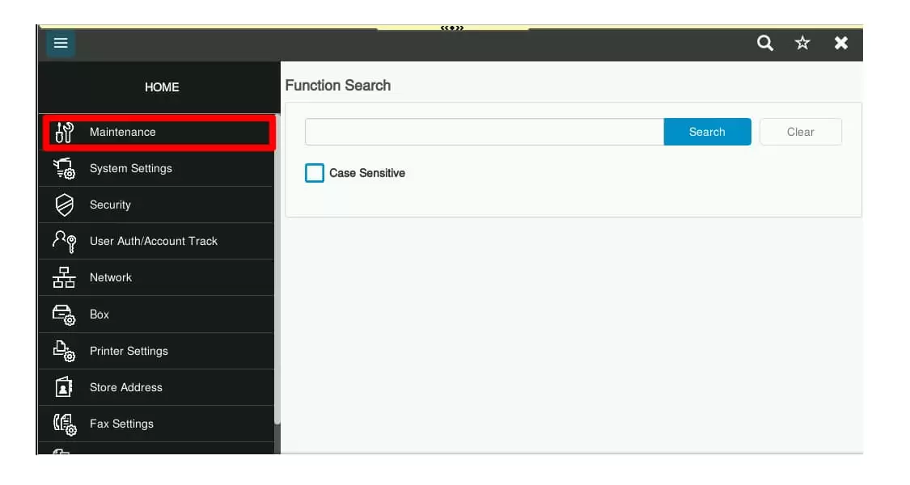Image resolution: width=910 pixels, height=485 pixels.
Task: Click the Case Sensitive label text
Action: click(x=367, y=173)
